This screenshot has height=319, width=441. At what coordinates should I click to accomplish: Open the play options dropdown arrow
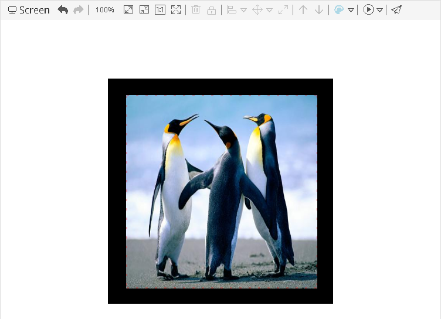tap(379, 11)
